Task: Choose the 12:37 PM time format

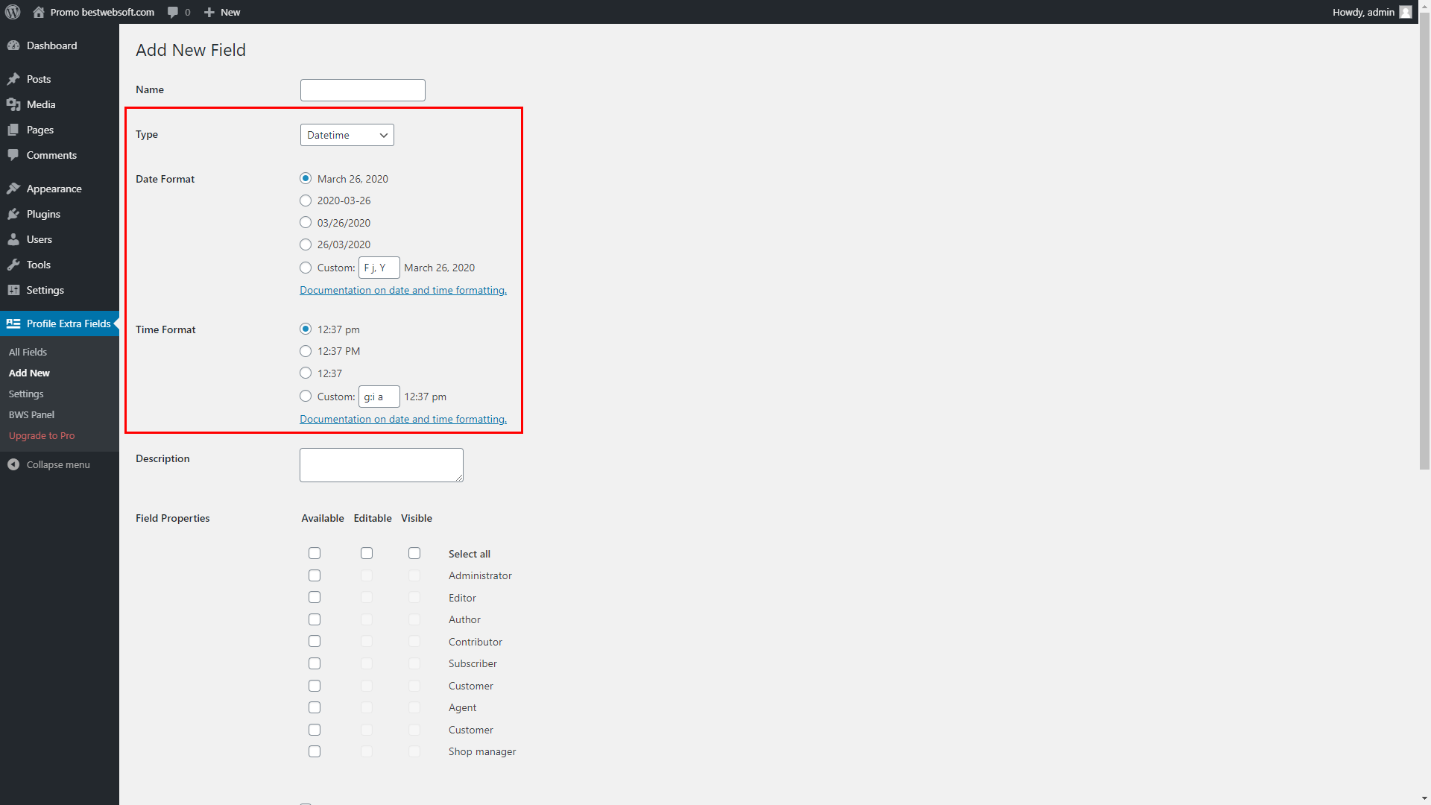Action: pos(306,350)
